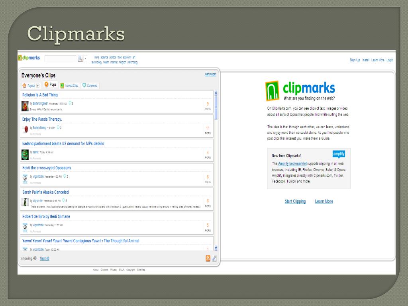Open the search options dropdown arrow

pyautogui.click(x=85, y=59)
